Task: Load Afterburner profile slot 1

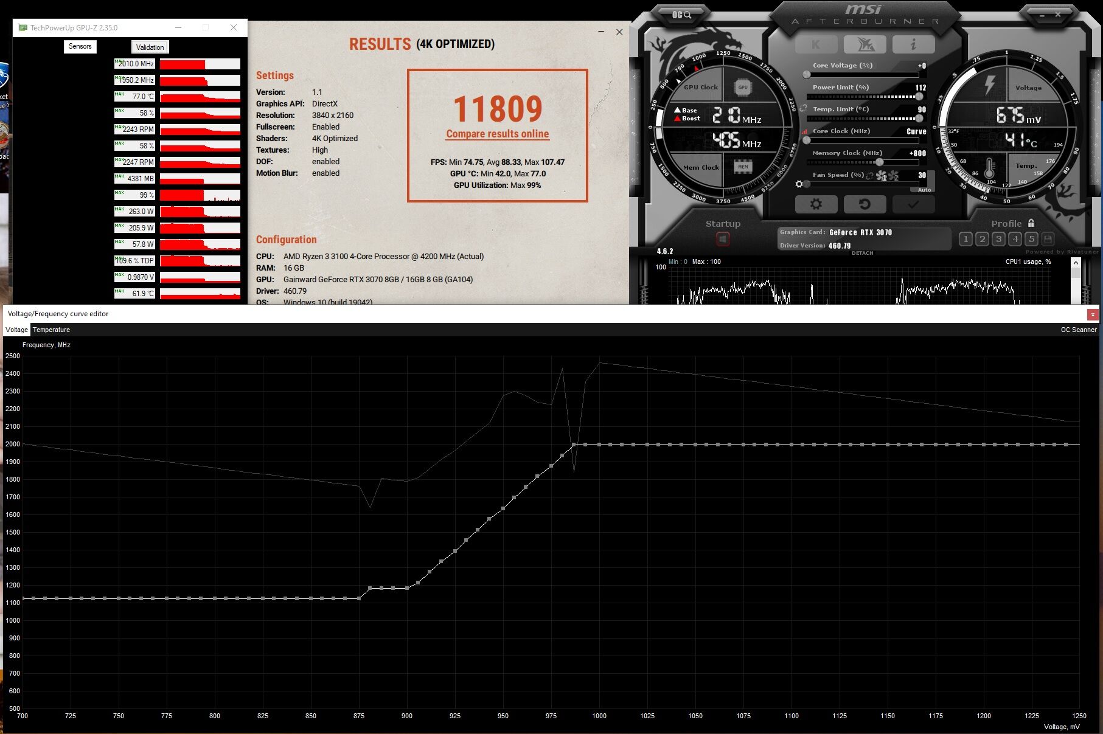Action: click(x=966, y=239)
